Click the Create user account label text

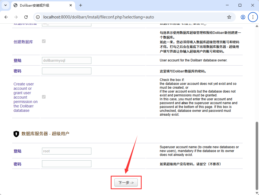(25, 97)
